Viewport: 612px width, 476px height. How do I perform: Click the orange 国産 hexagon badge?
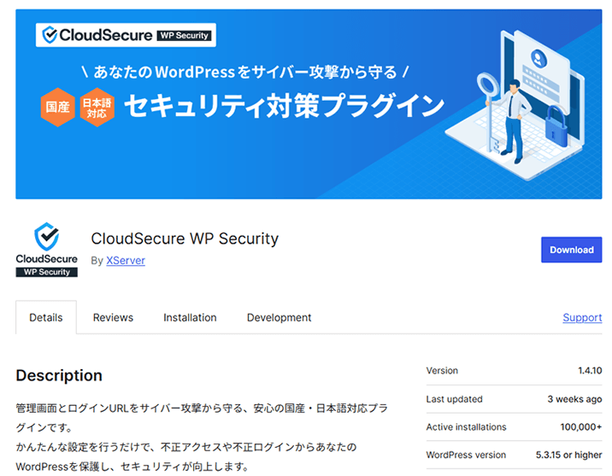click(x=58, y=108)
